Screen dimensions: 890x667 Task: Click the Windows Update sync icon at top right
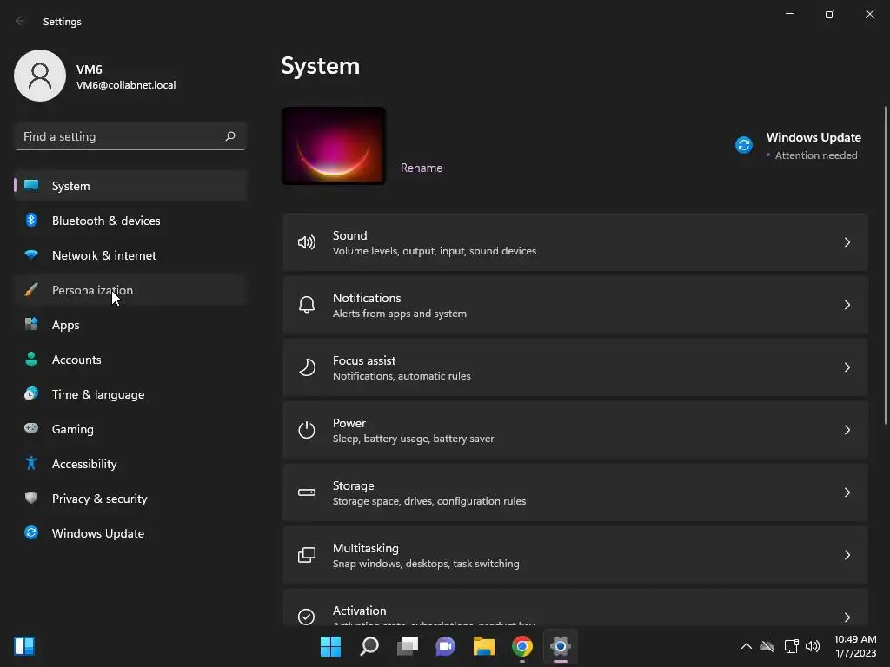(744, 145)
